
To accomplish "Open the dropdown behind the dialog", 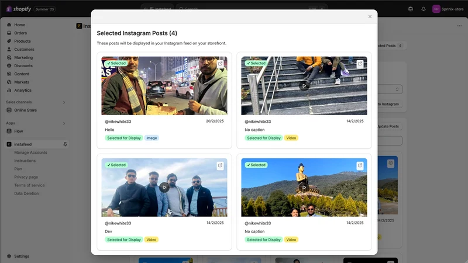I will [x=390, y=89].
